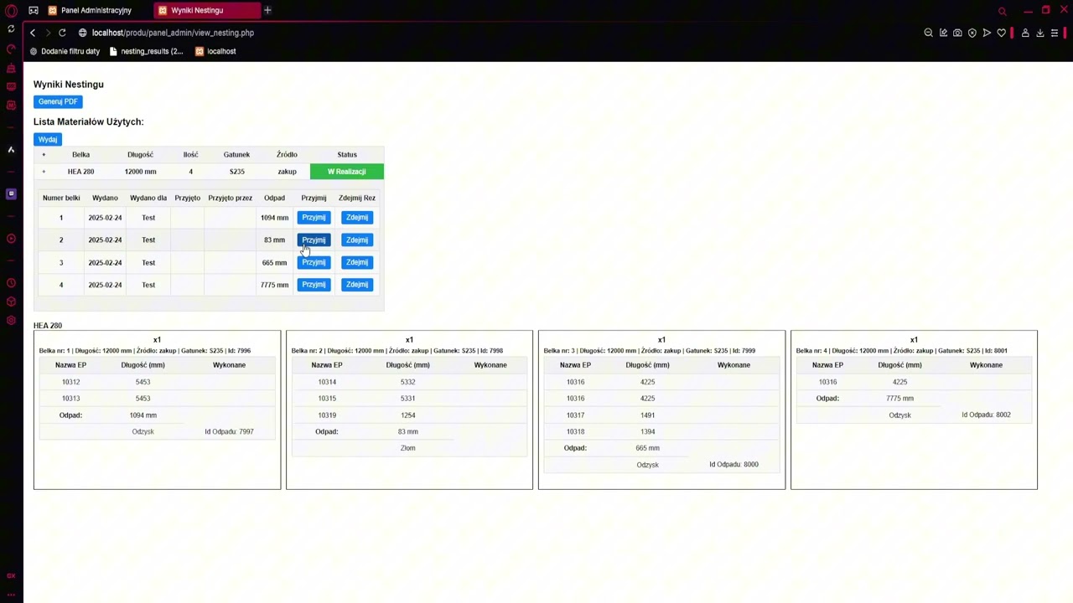Open the easy setup sliders icon
1073x603 pixels.
pyautogui.click(x=1055, y=33)
